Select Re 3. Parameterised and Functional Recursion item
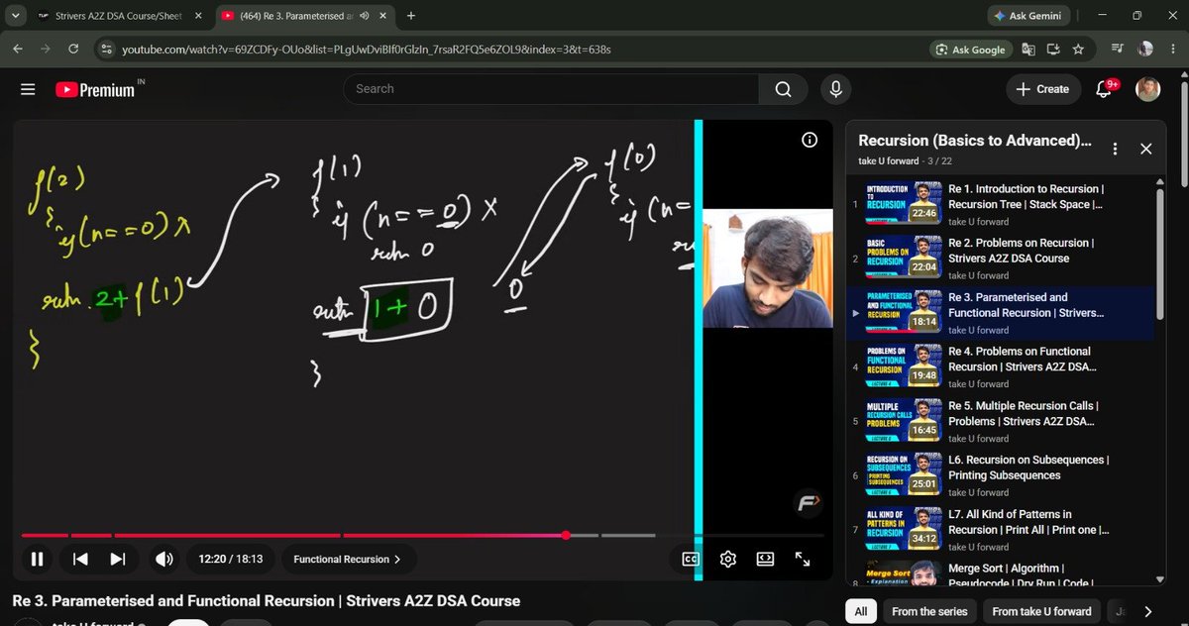This screenshot has height=626, width=1189. (x=1001, y=312)
